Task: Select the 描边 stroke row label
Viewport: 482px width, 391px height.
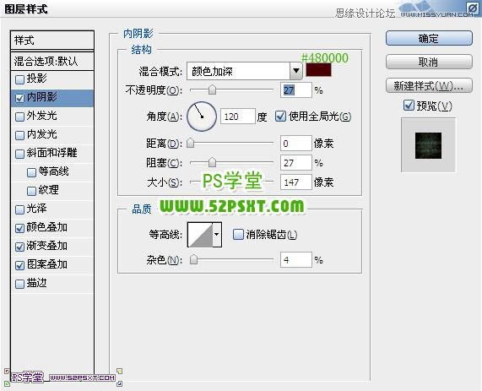Action: [36, 283]
